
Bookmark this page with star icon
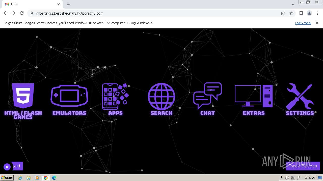[291, 13]
